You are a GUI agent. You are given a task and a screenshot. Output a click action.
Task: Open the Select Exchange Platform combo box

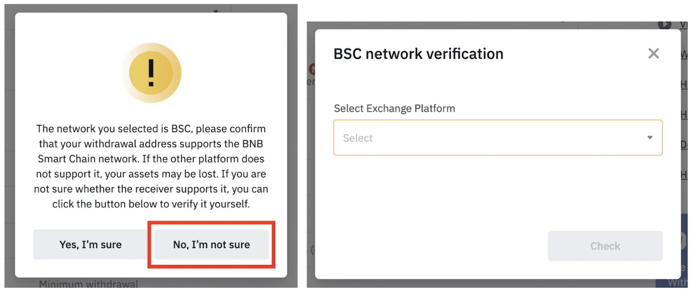[x=498, y=138]
